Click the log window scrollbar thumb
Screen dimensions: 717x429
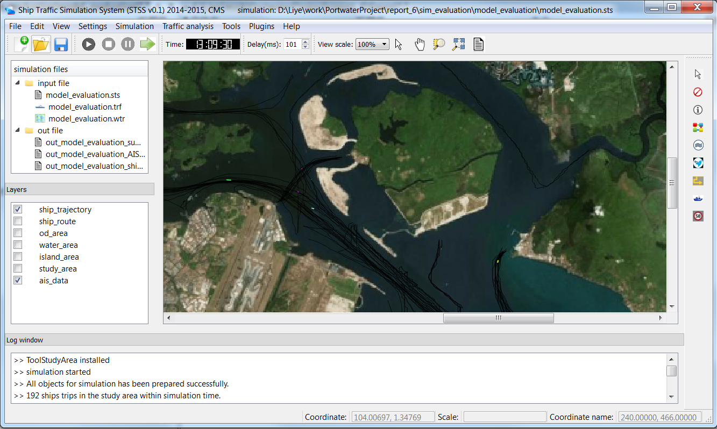pyautogui.click(x=671, y=371)
